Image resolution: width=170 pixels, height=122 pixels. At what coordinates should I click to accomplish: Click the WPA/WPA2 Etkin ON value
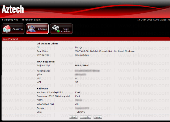point(77,104)
